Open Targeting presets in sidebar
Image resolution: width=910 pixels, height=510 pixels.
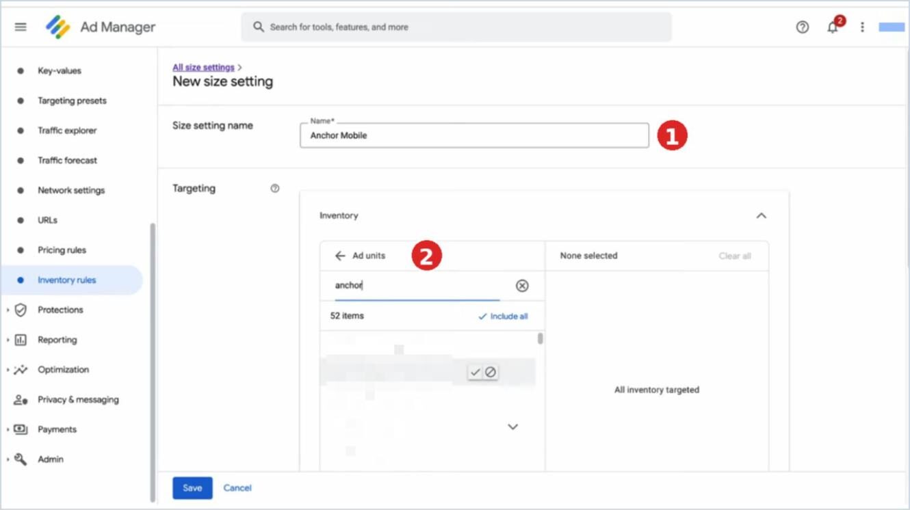tap(72, 100)
